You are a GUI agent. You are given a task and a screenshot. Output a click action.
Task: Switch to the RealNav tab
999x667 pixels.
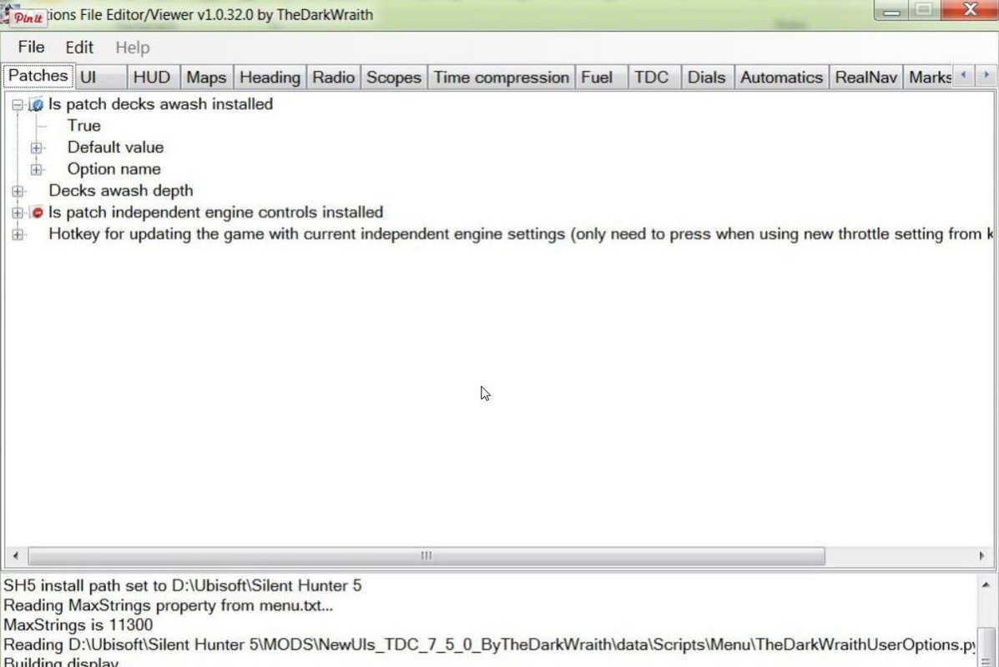865,78
